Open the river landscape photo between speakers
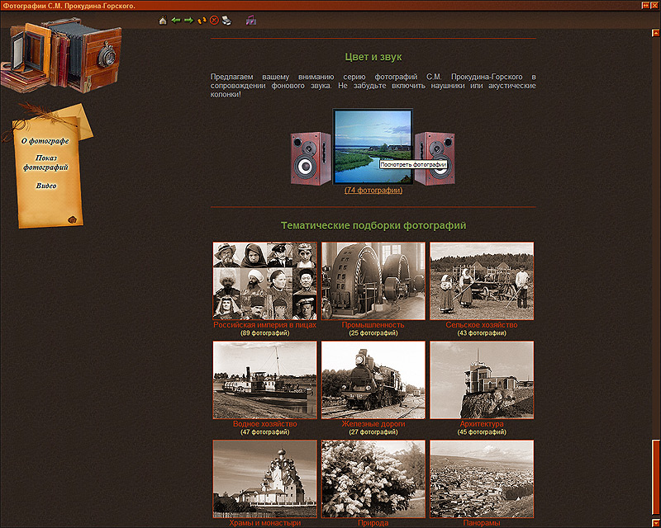The width and height of the screenshot is (661, 528). coord(373,146)
